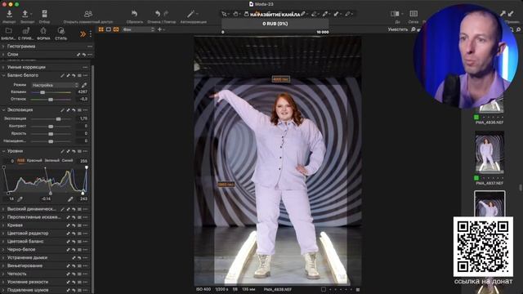Click the auto-correction magic wand icon
This screenshot has height=294, width=523.
coord(190,14)
